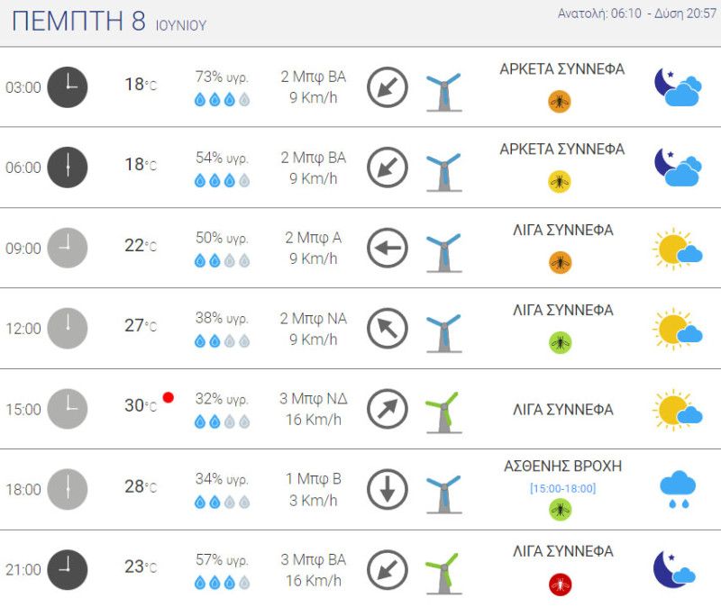The width and height of the screenshot is (721, 607).
Task: Click the clock icon for 03:00
Action: click(68, 87)
